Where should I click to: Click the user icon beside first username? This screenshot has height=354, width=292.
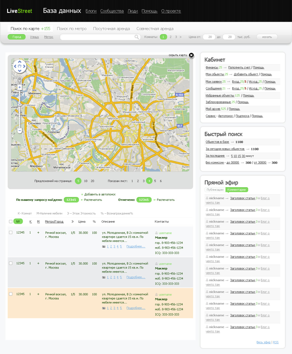(x=156, y=233)
